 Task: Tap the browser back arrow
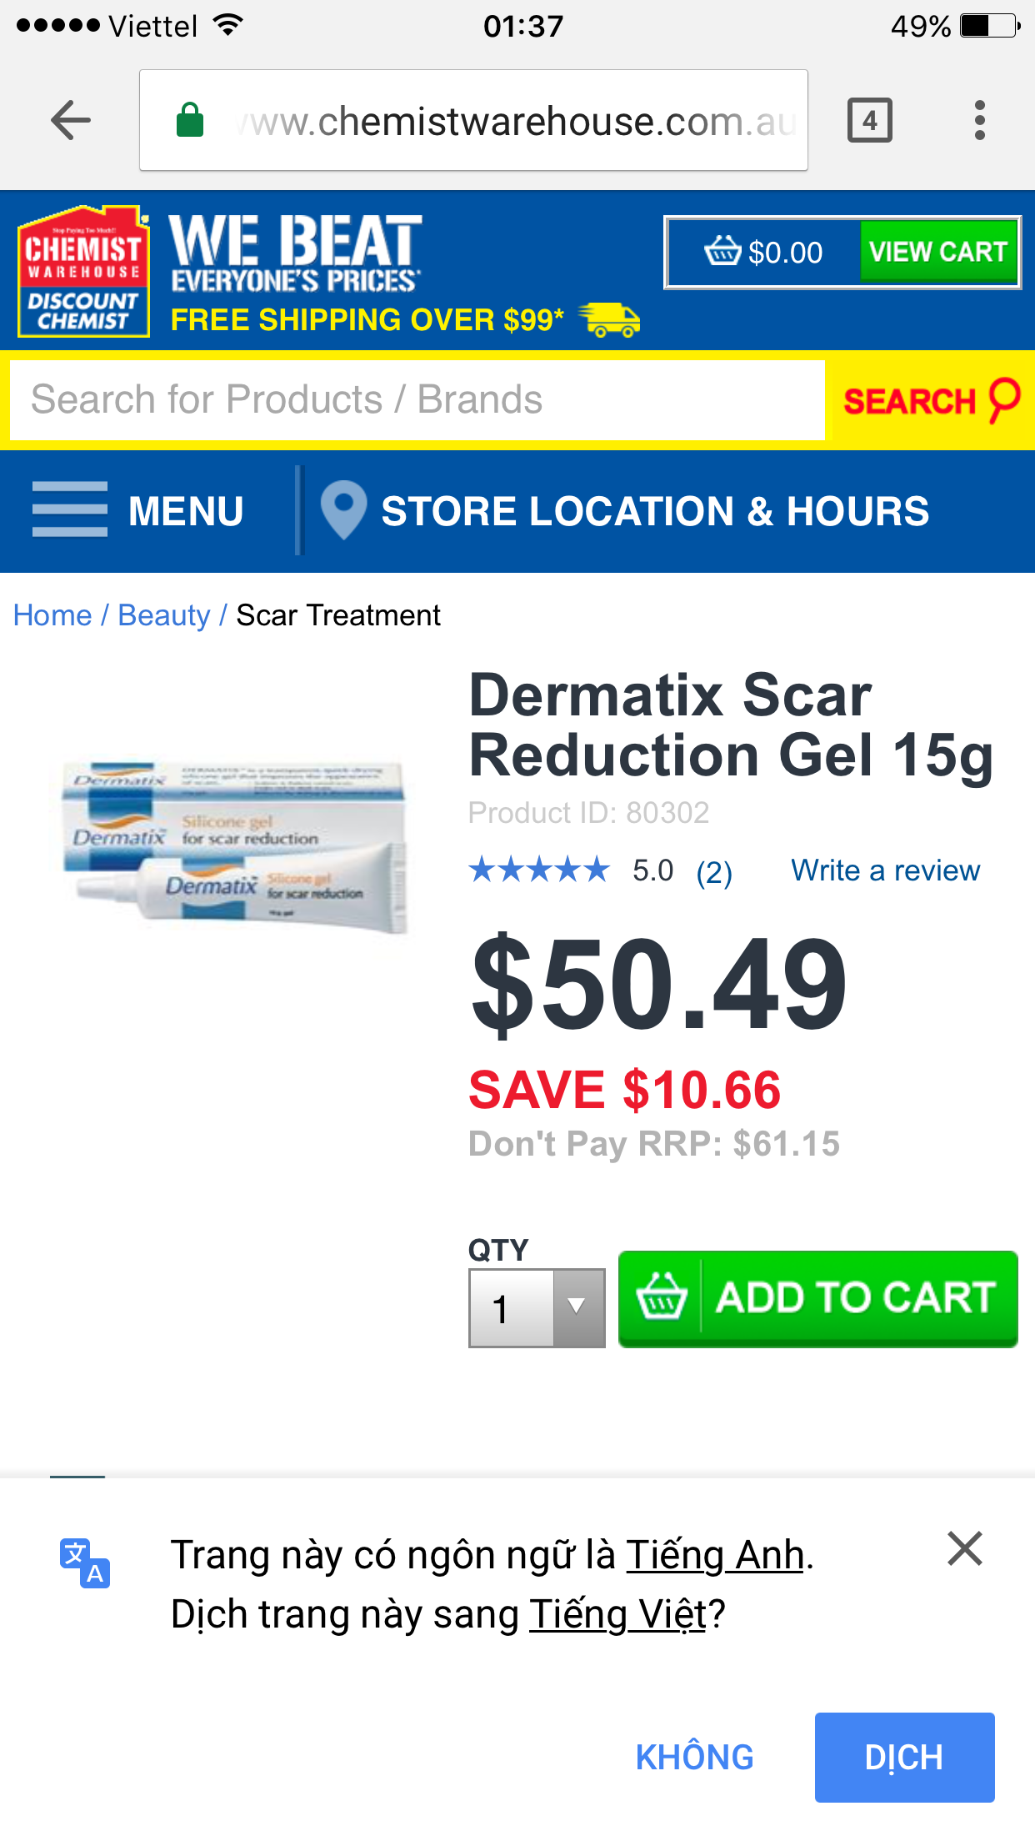click(71, 121)
